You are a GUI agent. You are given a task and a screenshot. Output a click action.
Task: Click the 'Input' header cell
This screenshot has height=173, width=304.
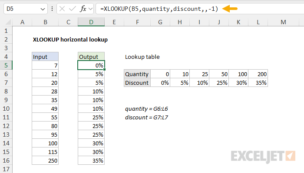(45, 57)
